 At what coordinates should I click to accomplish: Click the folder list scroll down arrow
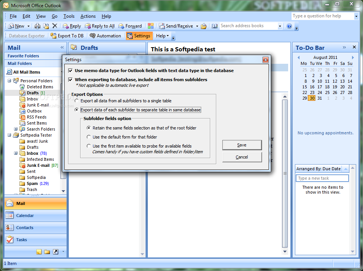click(63, 191)
